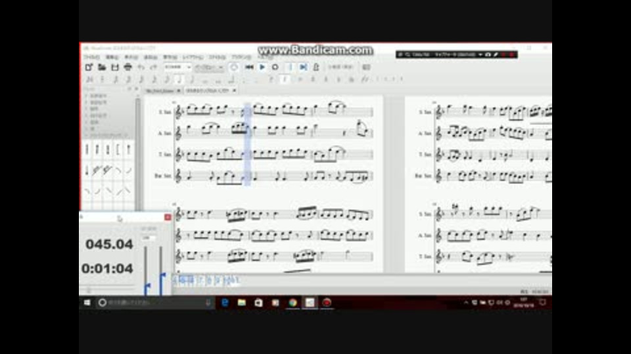The height and width of the screenshot is (354, 631).
Task: Close the second score tab
Action: click(234, 90)
